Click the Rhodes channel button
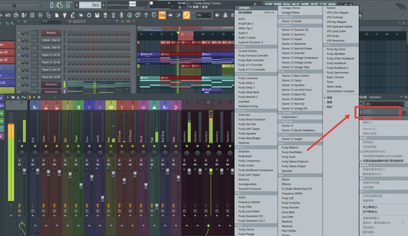This screenshot has height=236, width=408. pyautogui.click(x=51, y=33)
